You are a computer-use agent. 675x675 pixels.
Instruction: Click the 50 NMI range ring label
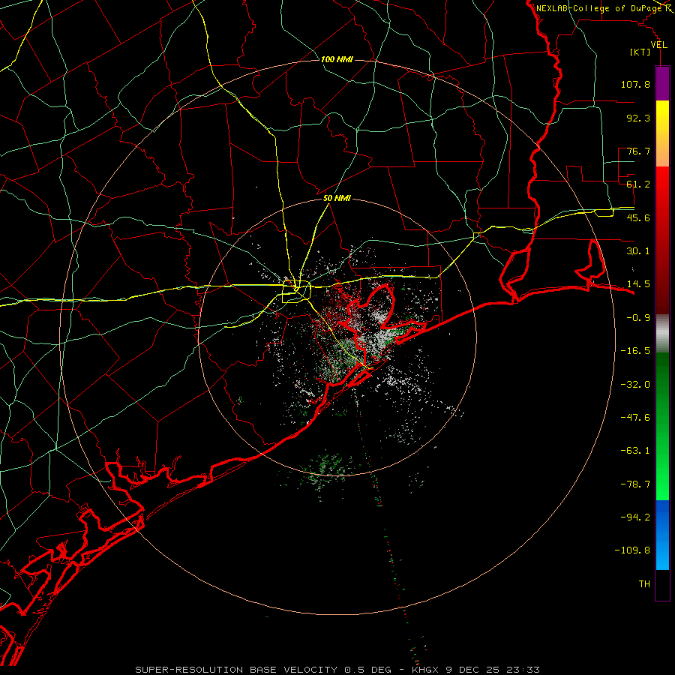coord(337,199)
